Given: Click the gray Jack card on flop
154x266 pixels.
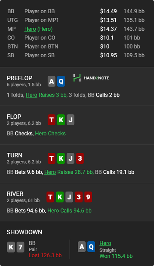Looking at the screenshot, I should click(71, 120).
